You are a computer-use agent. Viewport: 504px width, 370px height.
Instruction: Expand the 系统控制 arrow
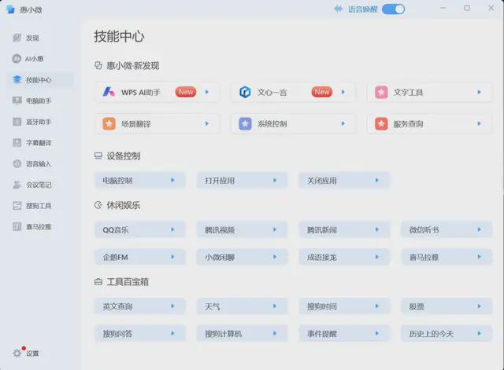click(x=343, y=123)
